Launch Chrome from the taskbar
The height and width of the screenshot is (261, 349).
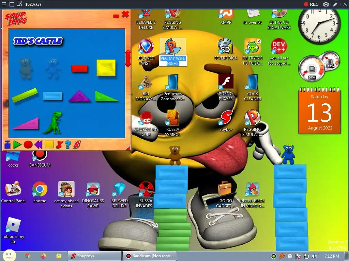point(28,256)
